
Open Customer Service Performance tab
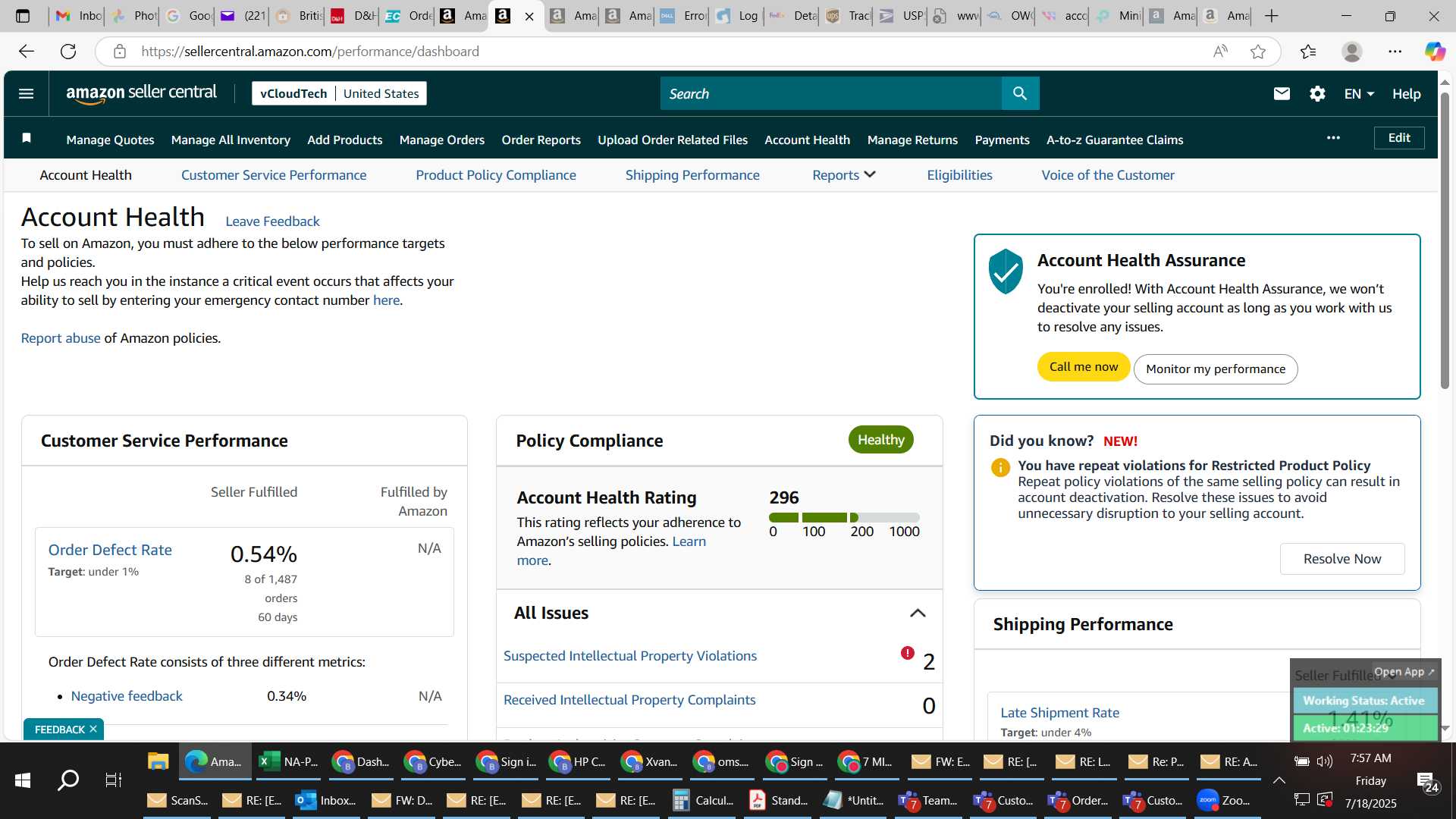[274, 174]
